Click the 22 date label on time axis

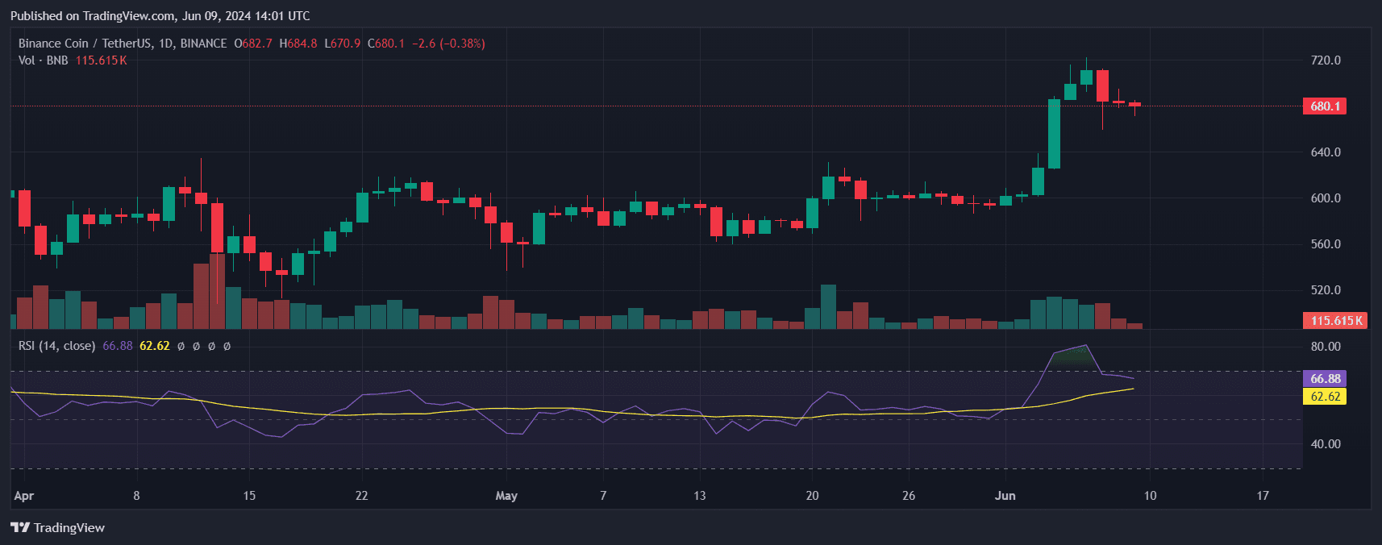[361, 496]
